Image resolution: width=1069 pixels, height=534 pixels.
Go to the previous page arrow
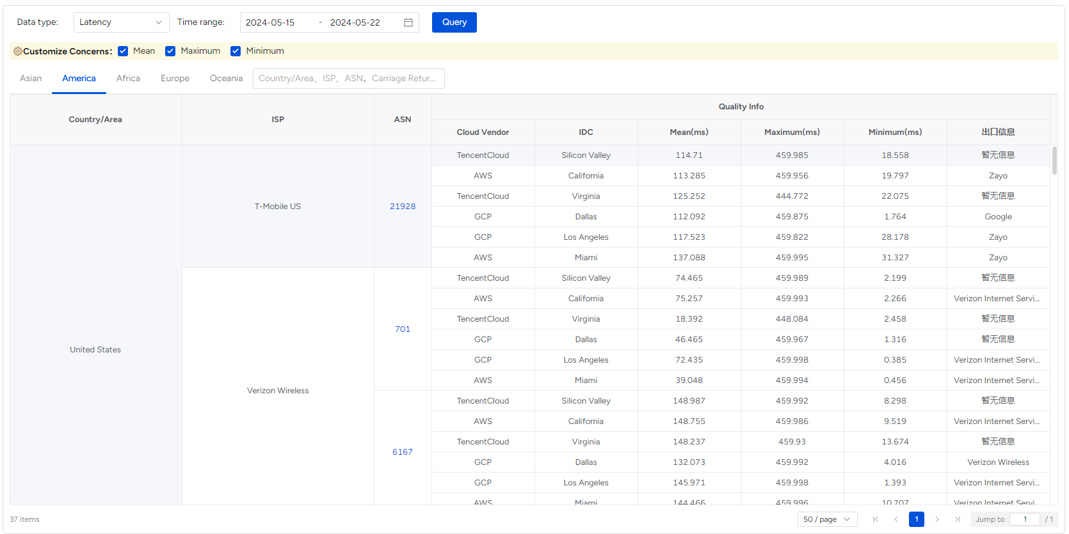coord(896,519)
